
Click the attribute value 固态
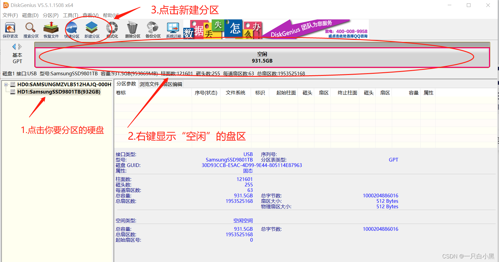coord(248,171)
